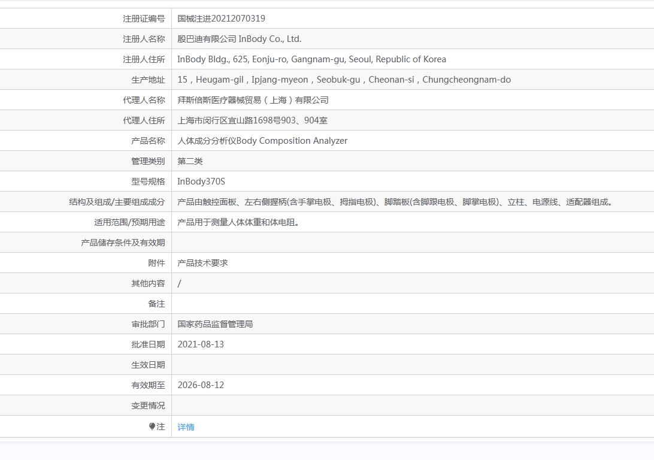
Task: Select agent name 拜斯倍斯医疗器械贸易（上海）有限公司
Action: point(253,100)
